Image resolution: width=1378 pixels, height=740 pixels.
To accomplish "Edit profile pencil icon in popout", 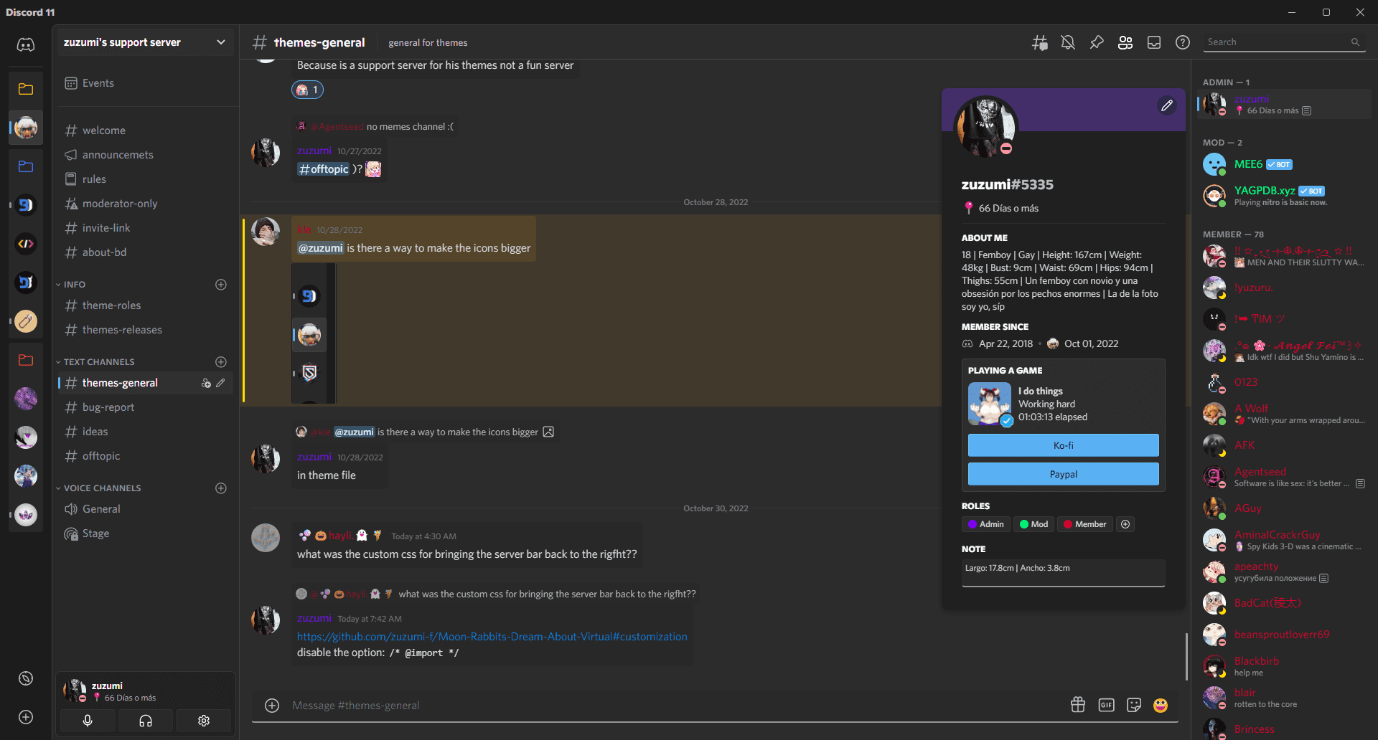I will pyautogui.click(x=1167, y=106).
